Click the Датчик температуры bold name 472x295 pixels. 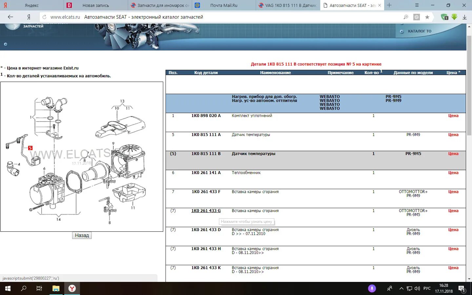click(x=253, y=154)
